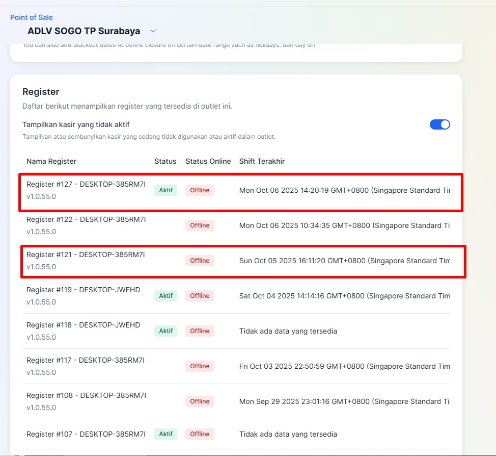Viewport: 496px width, 456px height.
Task: Expand the ADLV SOGO TP Surabaya outlet dropdown
Action: pos(153,31)
